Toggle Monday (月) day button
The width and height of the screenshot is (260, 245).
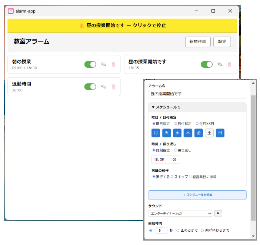tap(156, 133)
